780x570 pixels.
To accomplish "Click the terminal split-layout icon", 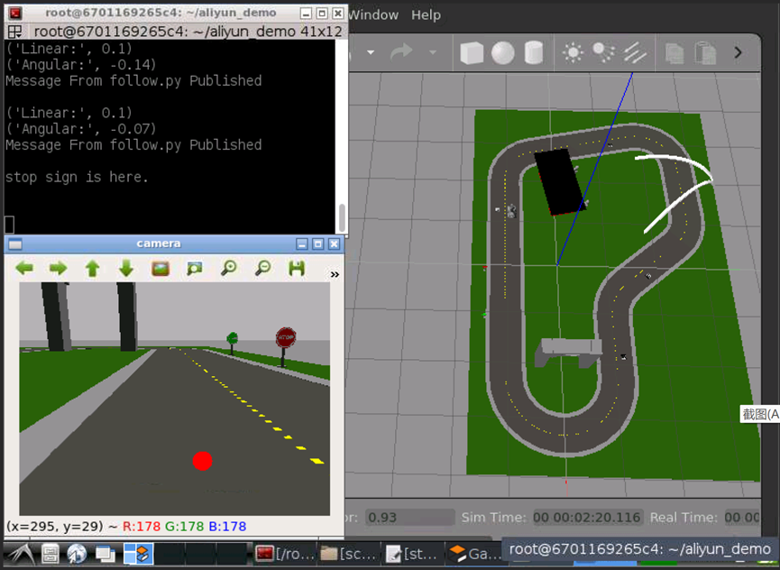I will pyautogui.click(x=15, y=32).
